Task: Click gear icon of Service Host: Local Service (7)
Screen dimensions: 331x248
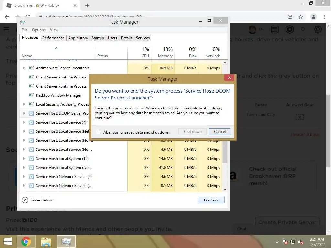Action: (x=31, y=122)
